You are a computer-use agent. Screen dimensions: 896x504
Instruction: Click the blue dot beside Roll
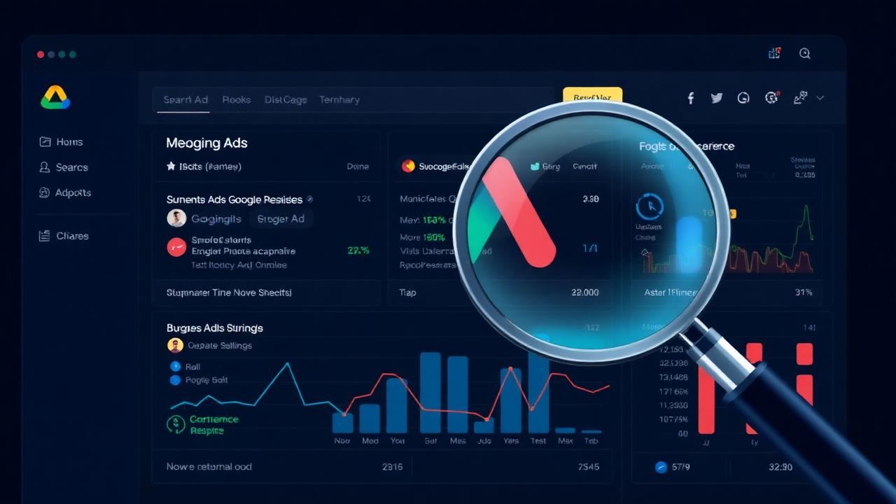tap(175, 366)
